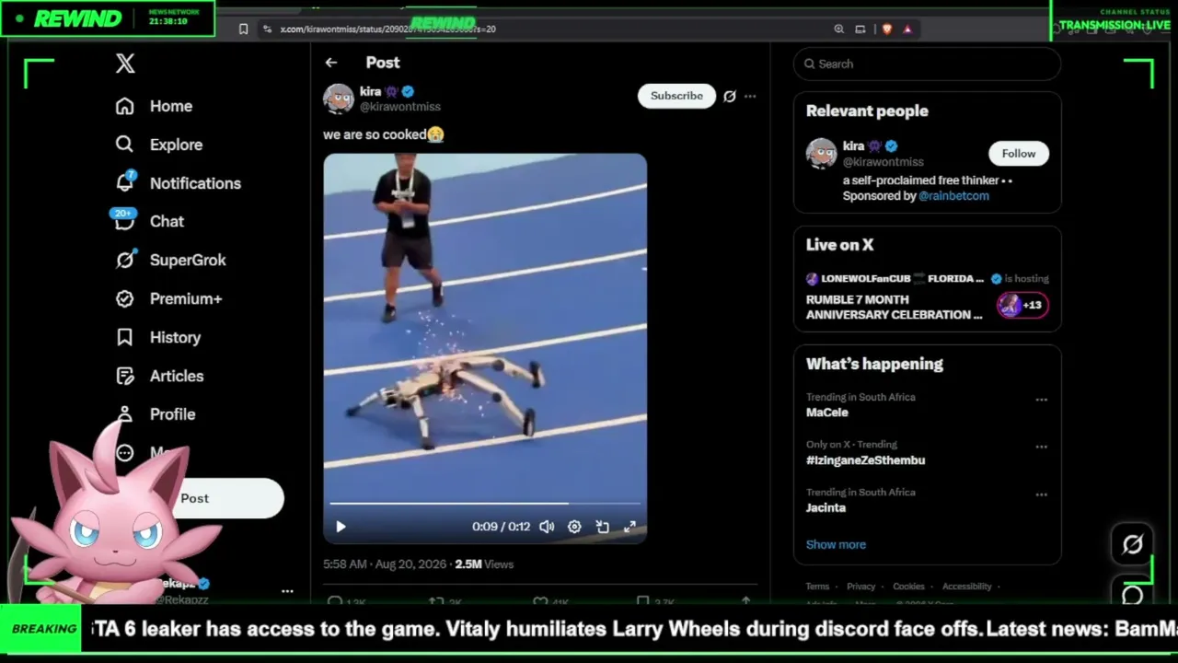
Task: Open kira's avatar in Relevant people
Action: point(822,154)
